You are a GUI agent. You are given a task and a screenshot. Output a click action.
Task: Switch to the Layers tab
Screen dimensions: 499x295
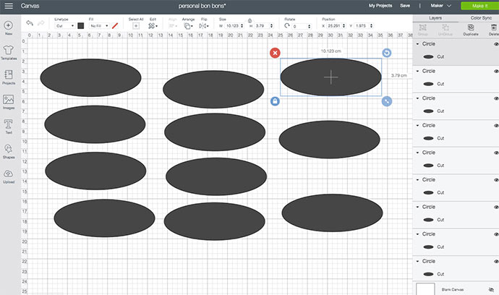435,18
